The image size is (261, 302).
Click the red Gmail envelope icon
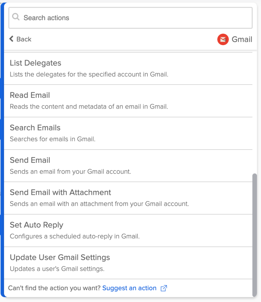(223, 39)
